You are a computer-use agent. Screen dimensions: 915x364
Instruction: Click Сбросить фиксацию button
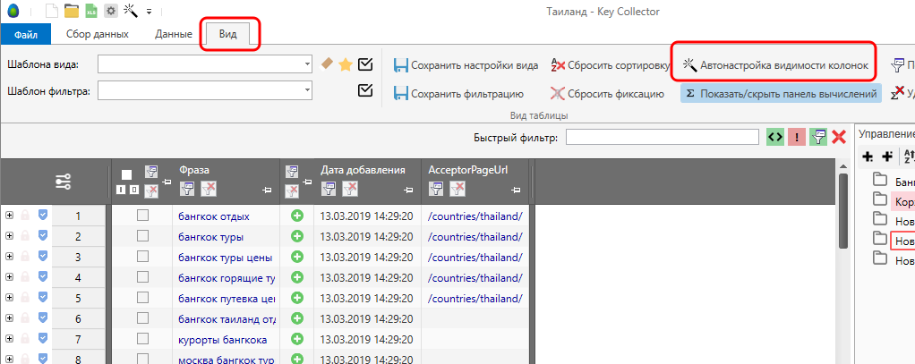point(607,93)
